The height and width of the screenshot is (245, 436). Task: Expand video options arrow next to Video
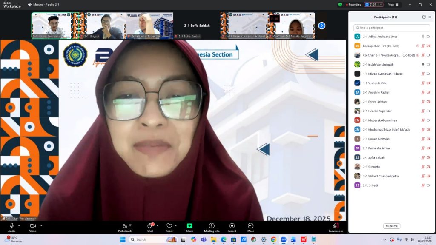pos(40,226)
